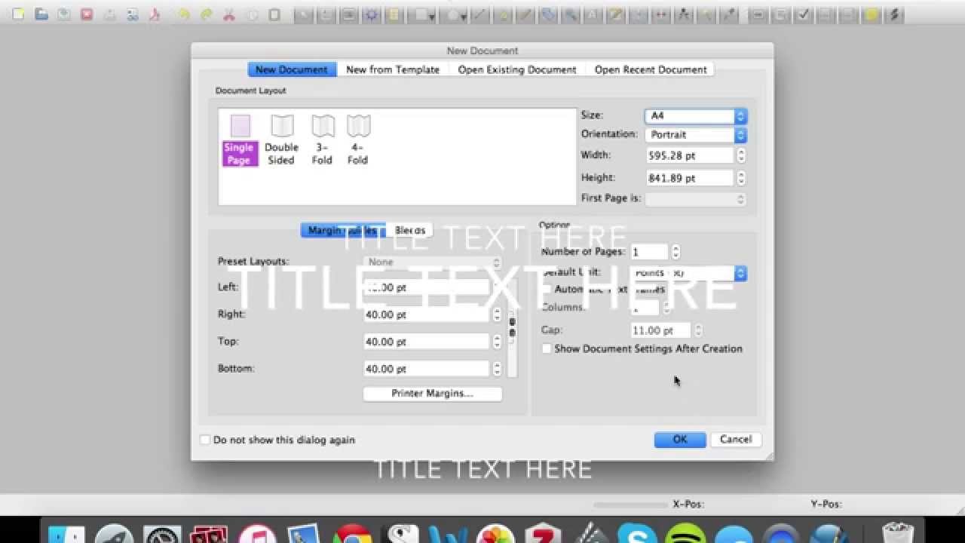Open the First Page is dropdown
965x543 pixels.
pyautogui.click(x=696, y=199)
